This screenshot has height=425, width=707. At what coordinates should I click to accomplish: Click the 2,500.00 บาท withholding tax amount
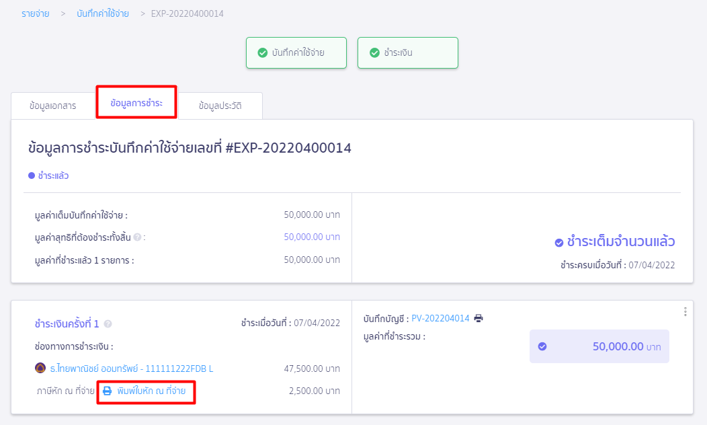[x=315, y=391]
